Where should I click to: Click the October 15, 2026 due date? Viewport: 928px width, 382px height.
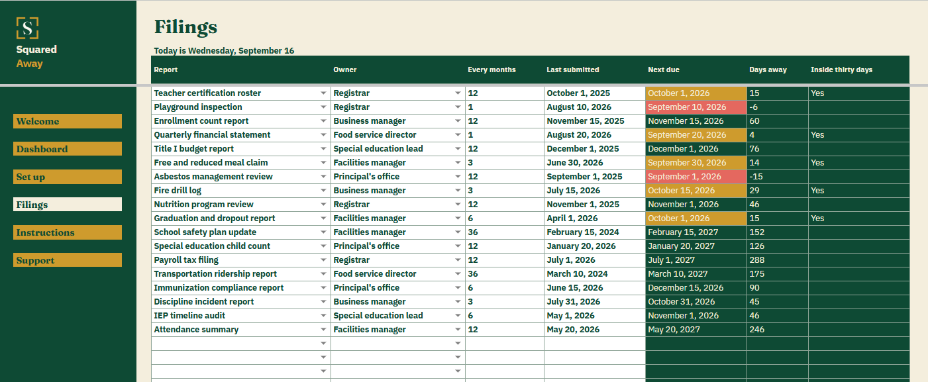(696, 191)
